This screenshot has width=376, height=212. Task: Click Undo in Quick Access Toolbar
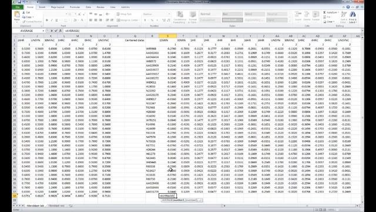click(24, 2)
